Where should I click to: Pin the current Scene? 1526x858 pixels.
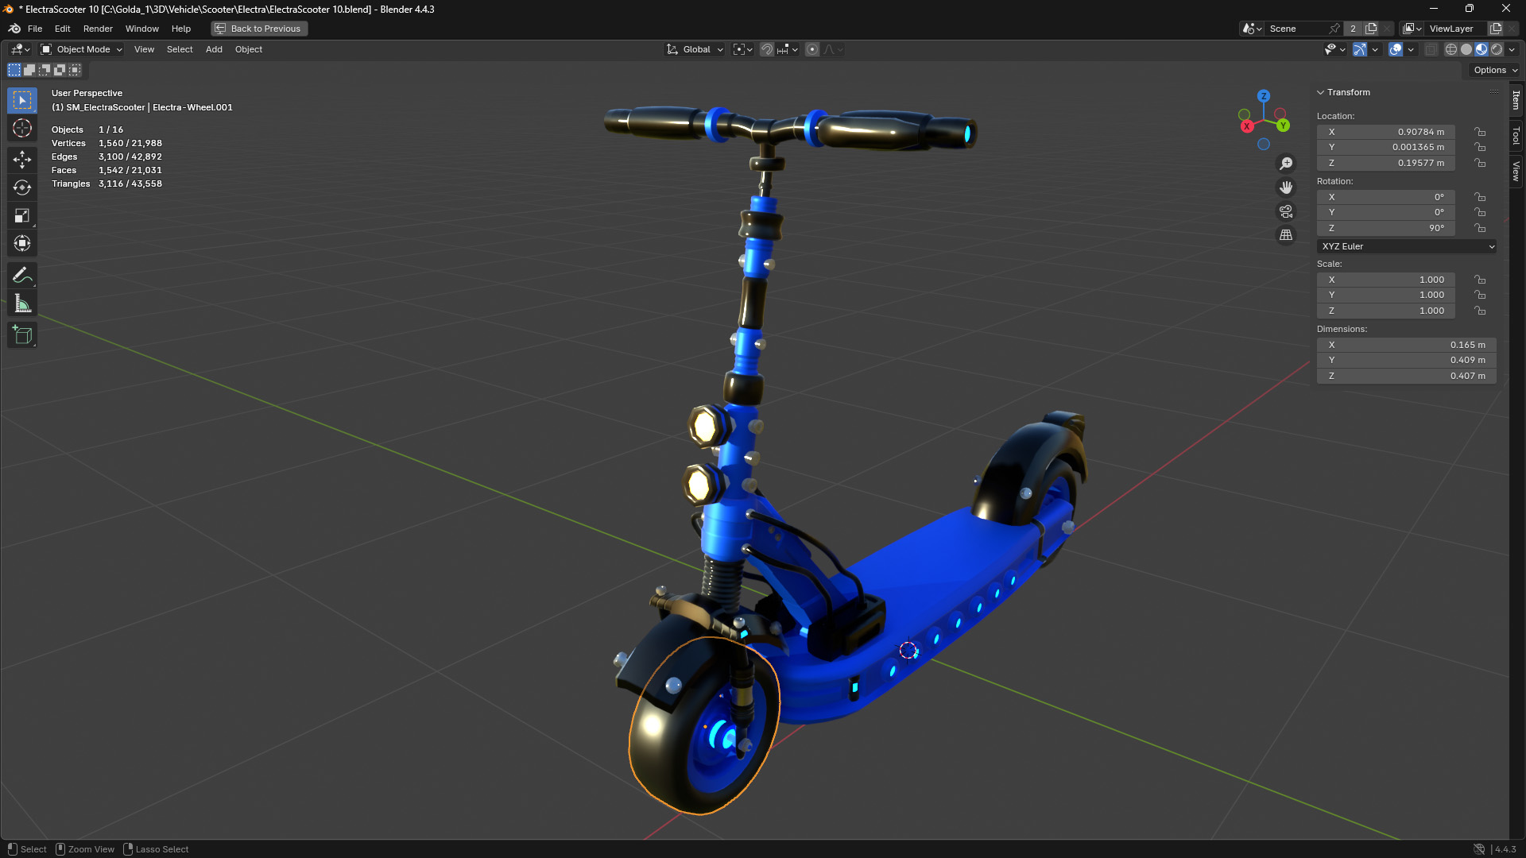pos(1334,29)
